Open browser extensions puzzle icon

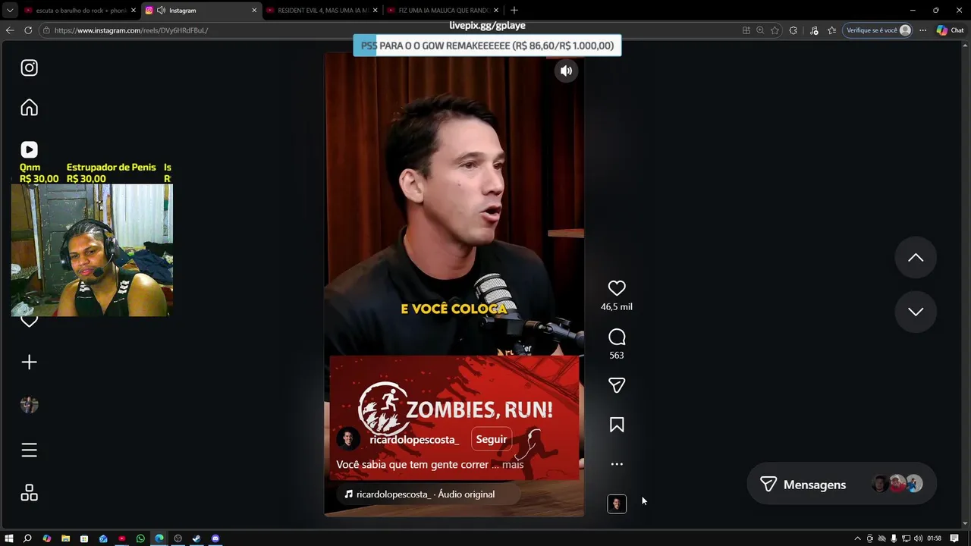point(793,30)
